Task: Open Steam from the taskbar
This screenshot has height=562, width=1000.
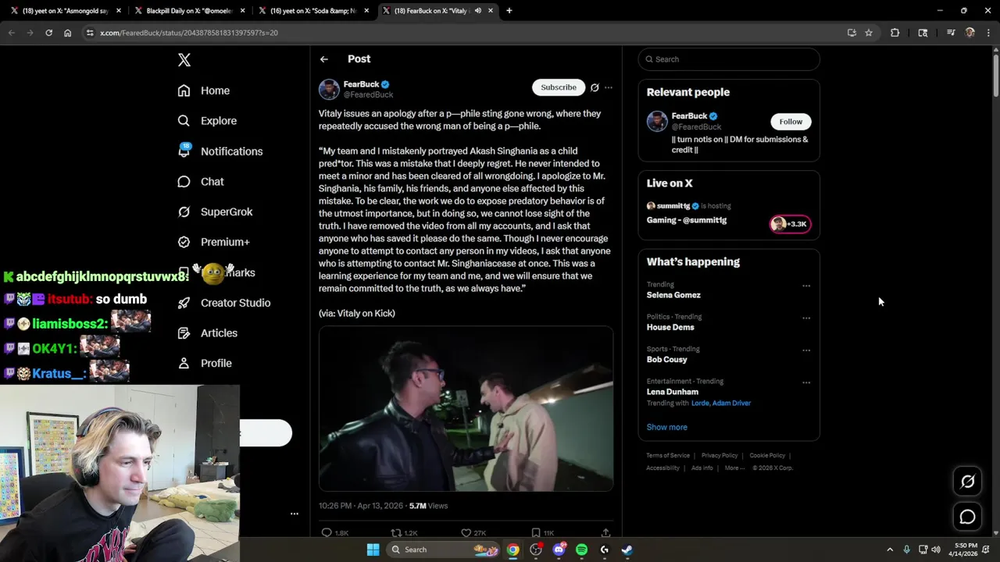Action: [x=627, y=550]
